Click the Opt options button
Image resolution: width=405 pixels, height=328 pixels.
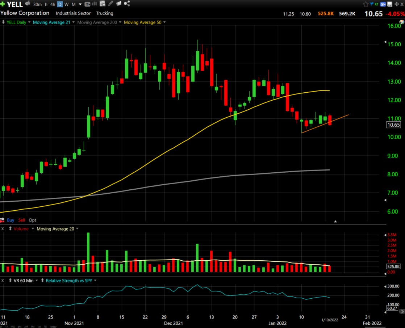point(32,220)
